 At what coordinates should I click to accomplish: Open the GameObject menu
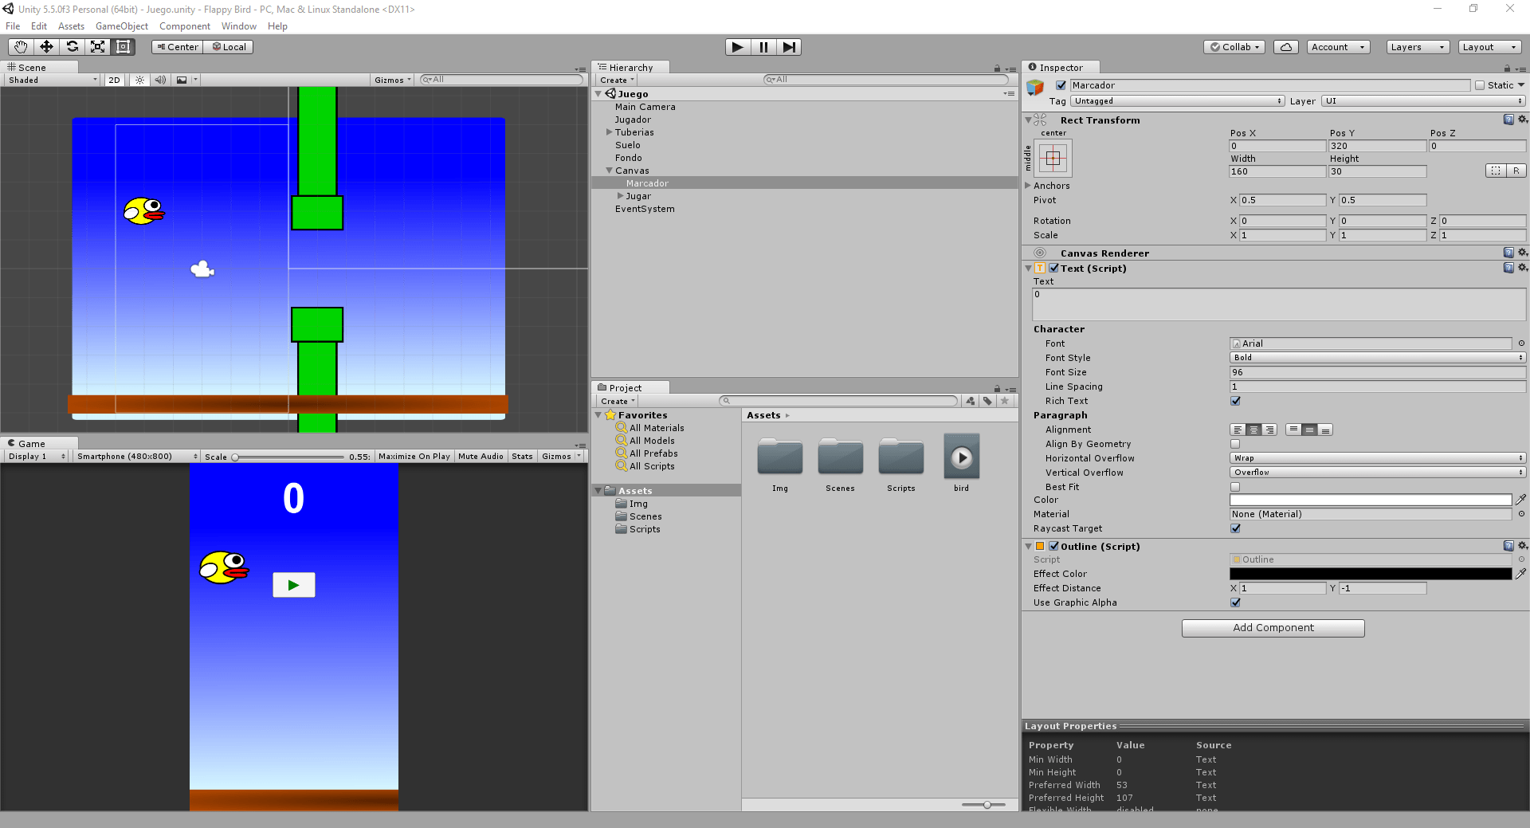122,26
